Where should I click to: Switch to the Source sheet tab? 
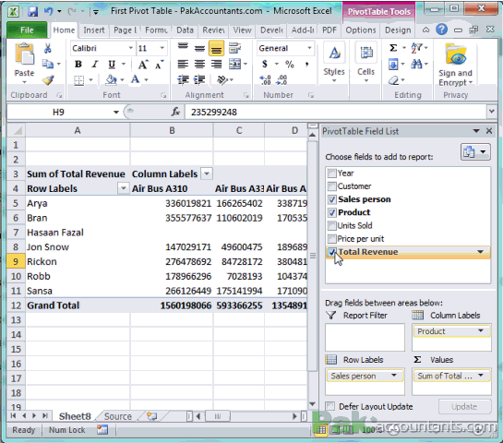tap(118, 416)
